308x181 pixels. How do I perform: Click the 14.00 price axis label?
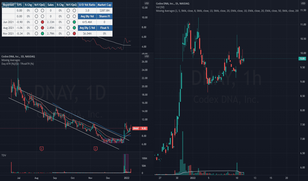[144, 111]
